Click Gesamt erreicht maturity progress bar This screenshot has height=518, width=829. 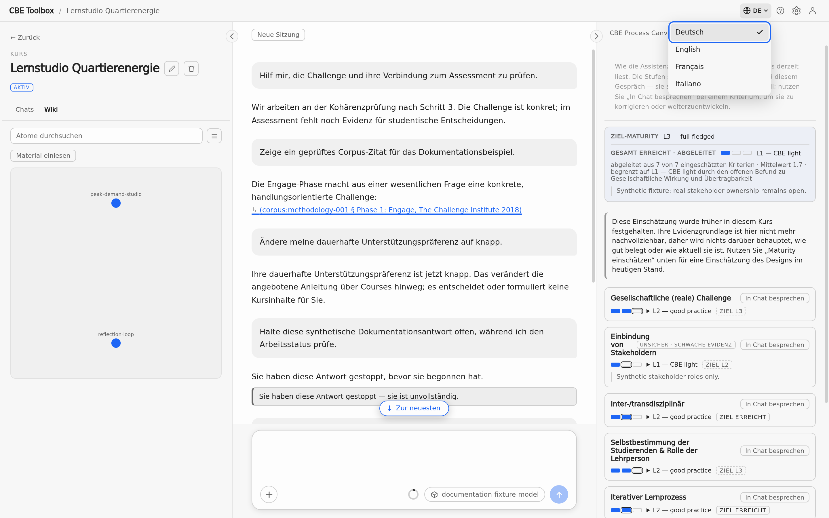(x=736, y=153)
